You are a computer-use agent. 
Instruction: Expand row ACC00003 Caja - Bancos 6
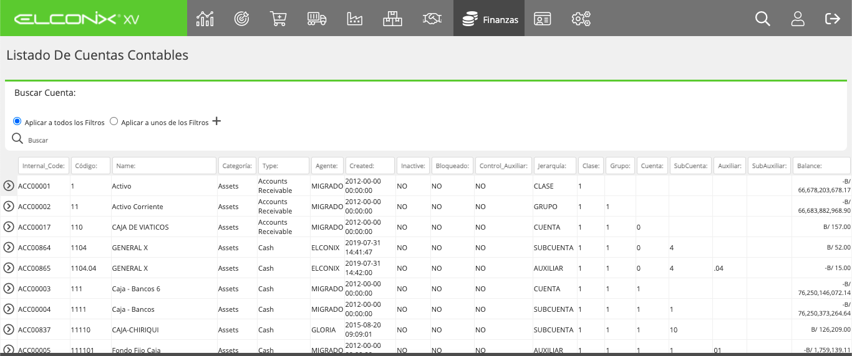coord(9,288)
